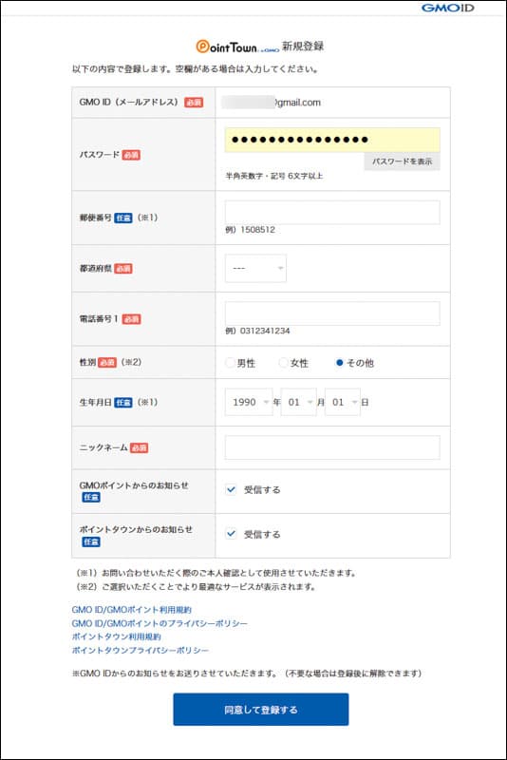Screen dimensions: 507x760
Task: Open GMO ID/GMOポイント利用規約 link
Action: [132, 610]
